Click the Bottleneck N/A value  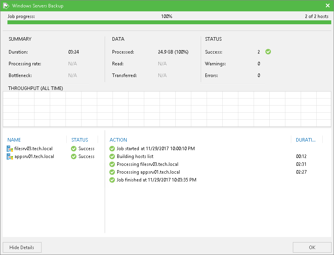pos(73,75)
